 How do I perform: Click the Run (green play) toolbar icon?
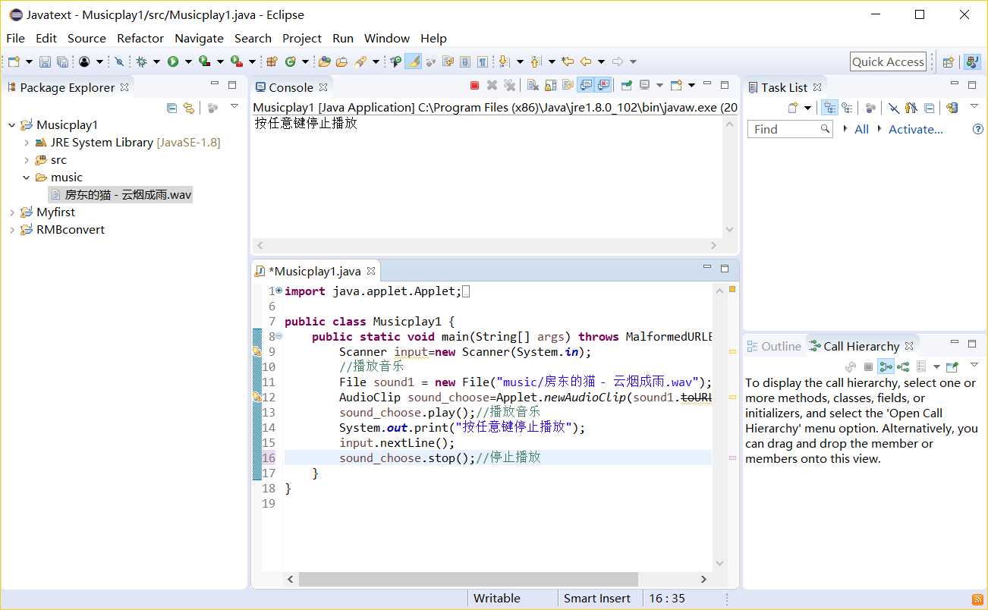tap(173, 61)
